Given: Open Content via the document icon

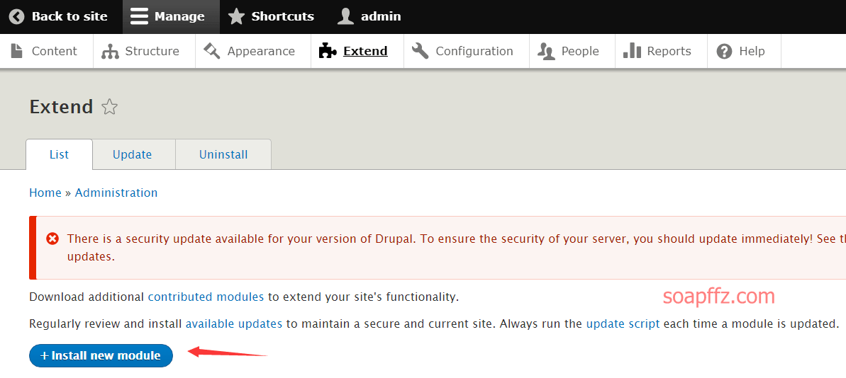Looking at the screenshot, I should click(17, 51).
